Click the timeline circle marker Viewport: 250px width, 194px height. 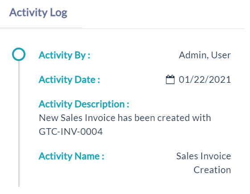tap(19, 54)
